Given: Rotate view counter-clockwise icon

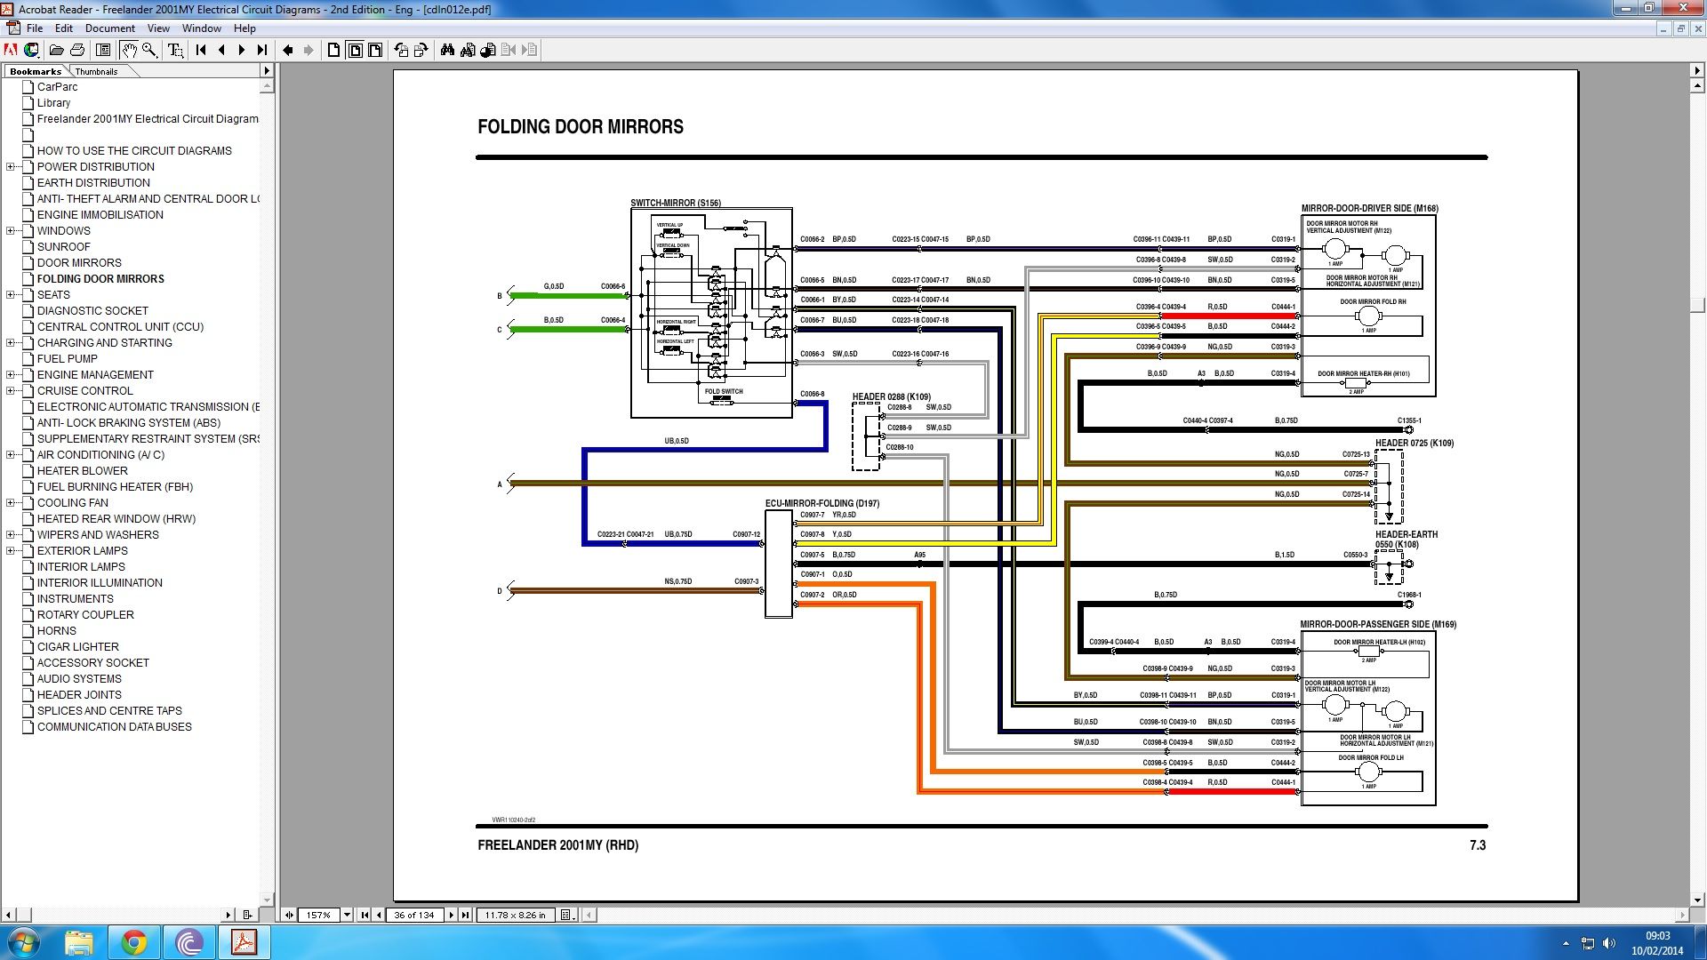Looking at the screenshot, I should pos(401,50).
